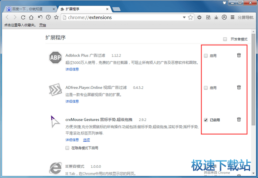Select the 扩展程序 tab

click(85, 9)
